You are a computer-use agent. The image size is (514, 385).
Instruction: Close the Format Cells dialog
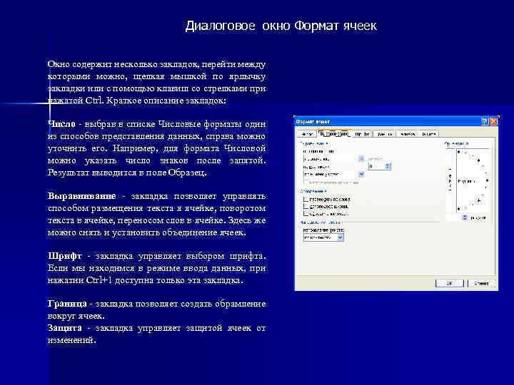tap(493, 122)
